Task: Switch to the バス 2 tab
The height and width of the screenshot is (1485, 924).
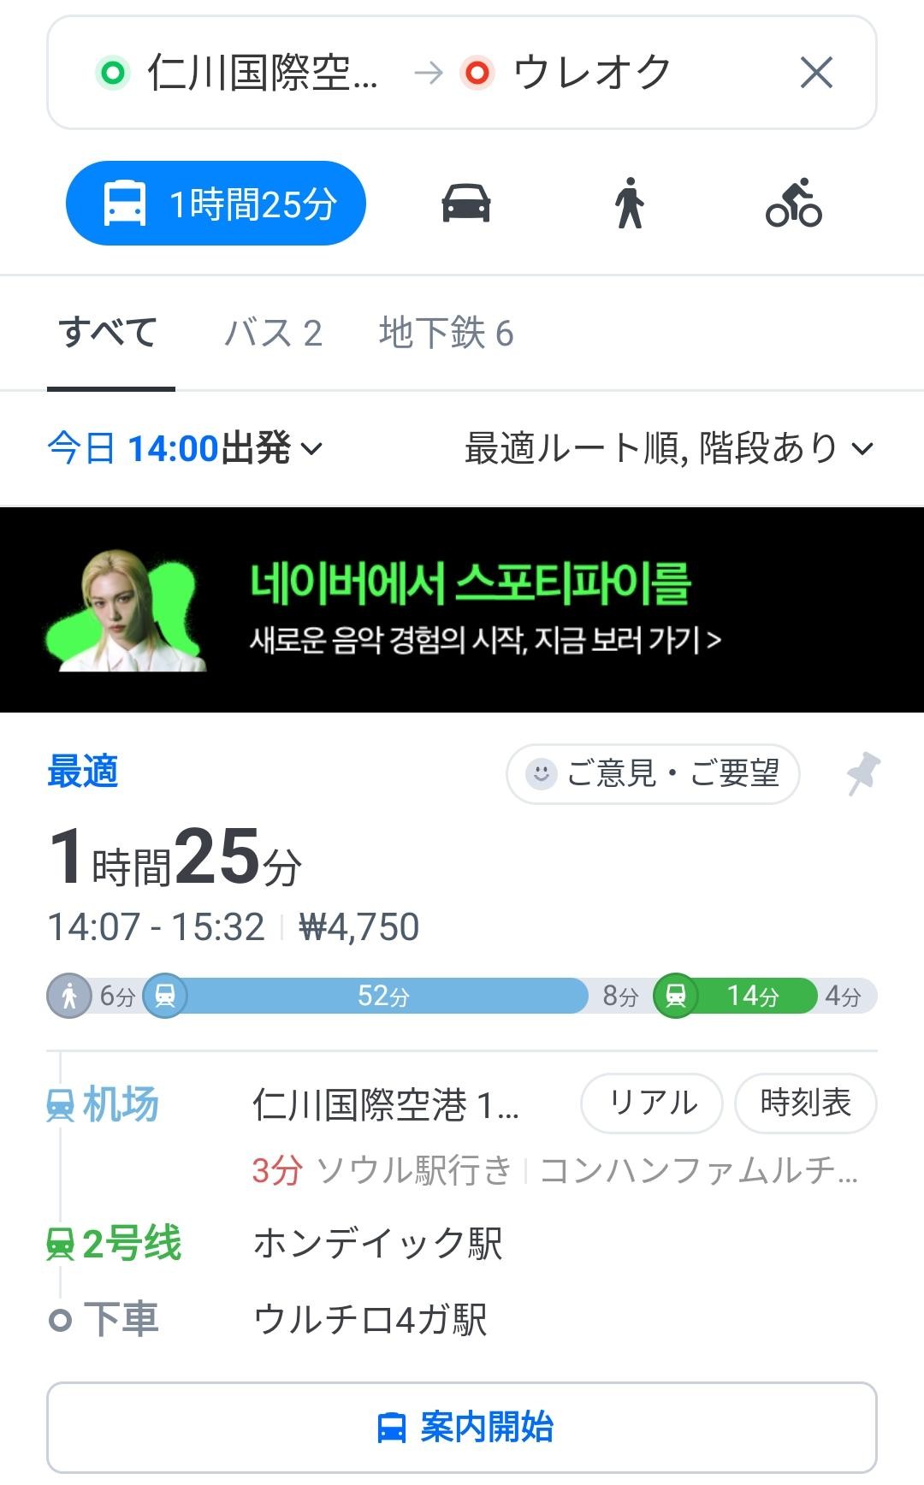Action: coord(273,333)
